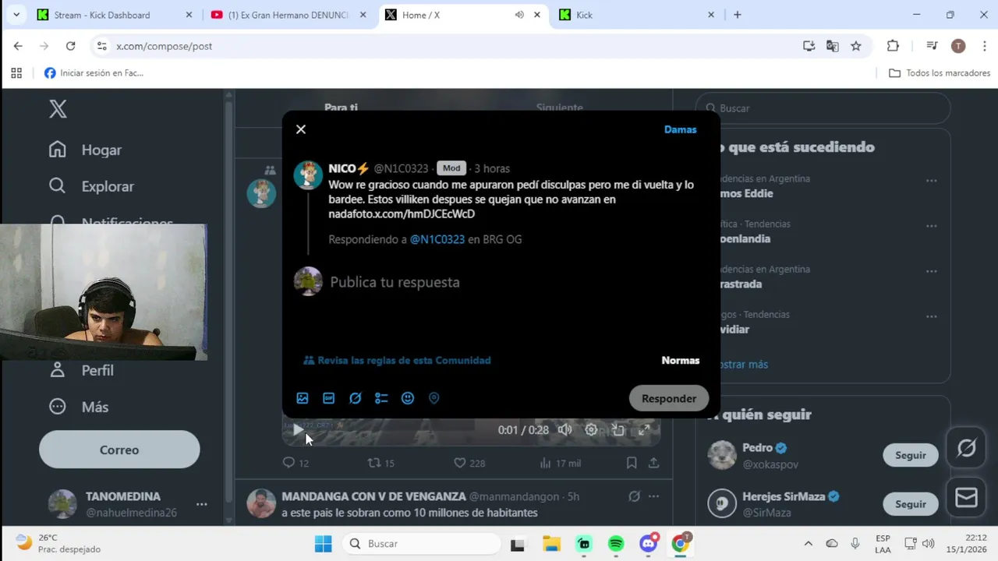The height and width of the screenshot is (561, 998).
Task: Click the Responder button
Action: [669, 398]
